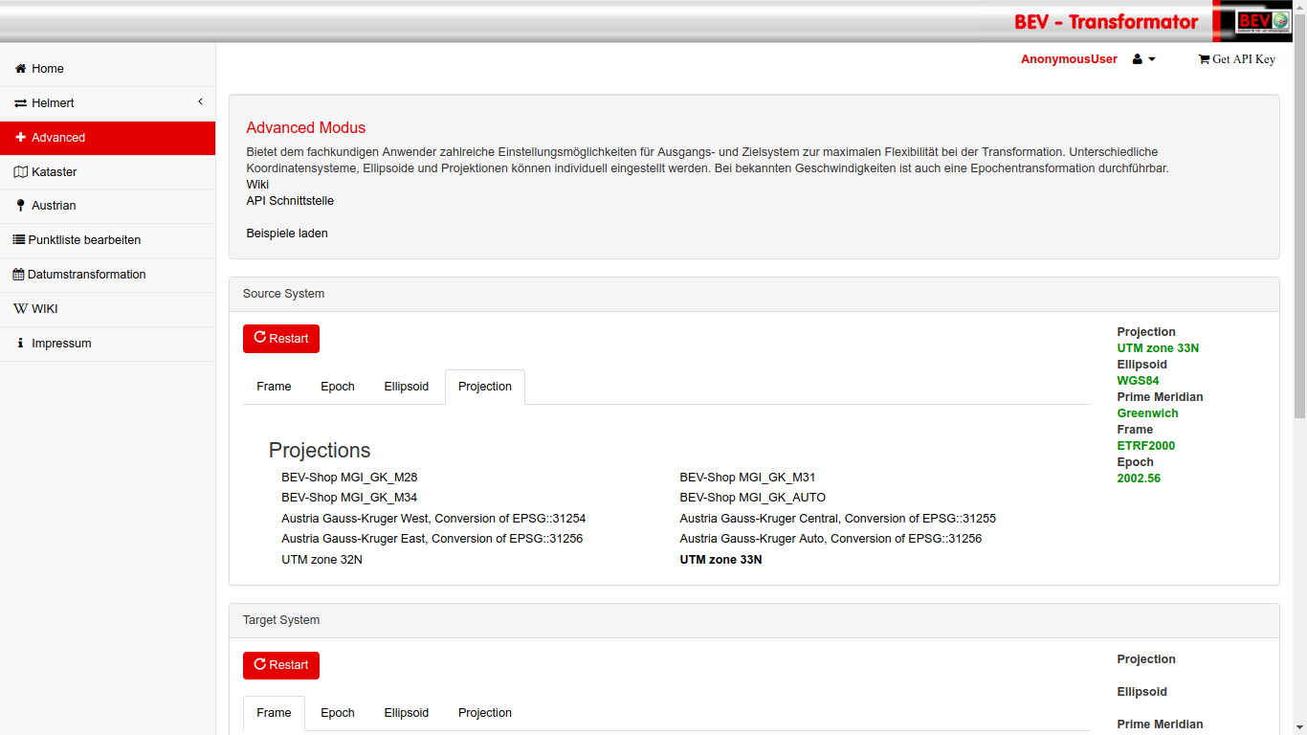Restart the Source System settings
The height and width of the screenshot is (735, 1307).
(x=281, y=339)
